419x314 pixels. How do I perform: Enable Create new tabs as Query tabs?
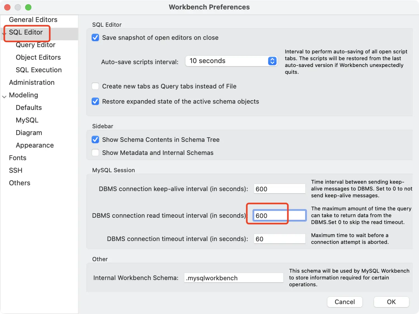96,86
